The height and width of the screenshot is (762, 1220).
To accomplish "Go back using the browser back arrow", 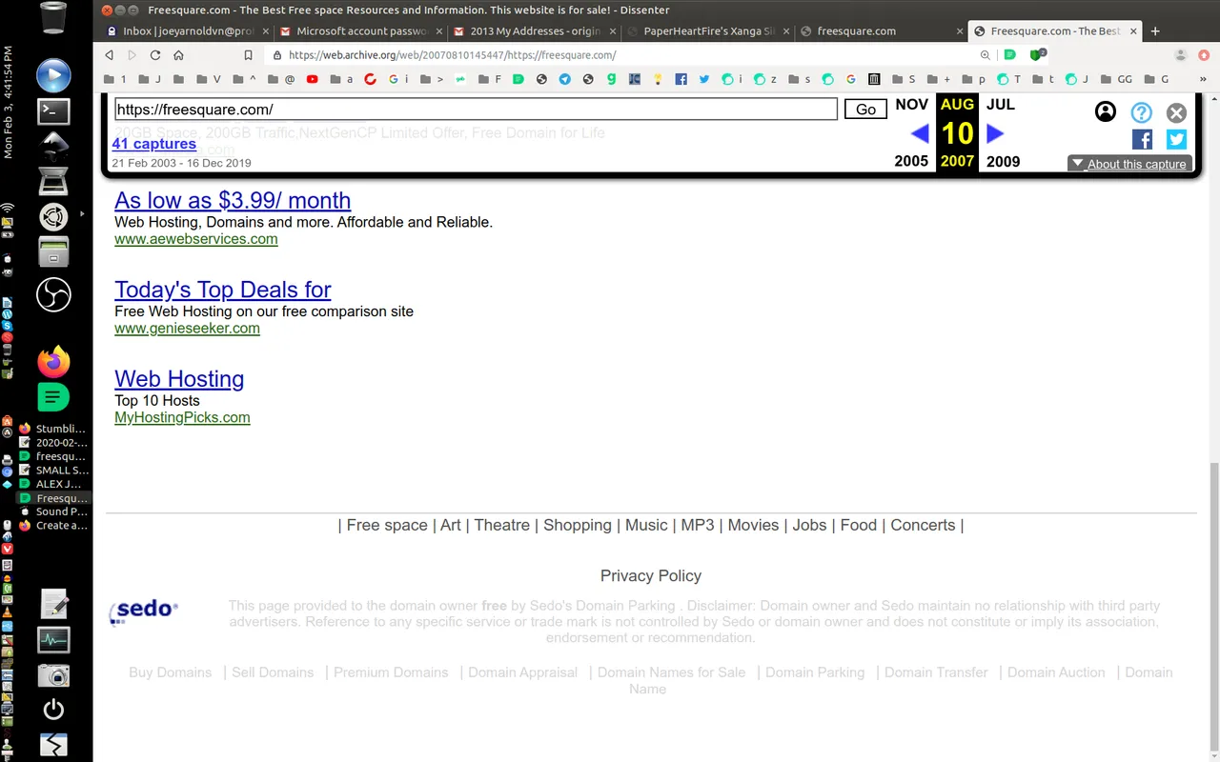I will coord(110,55).
